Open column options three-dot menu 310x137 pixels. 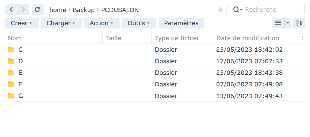pos(303,38)
